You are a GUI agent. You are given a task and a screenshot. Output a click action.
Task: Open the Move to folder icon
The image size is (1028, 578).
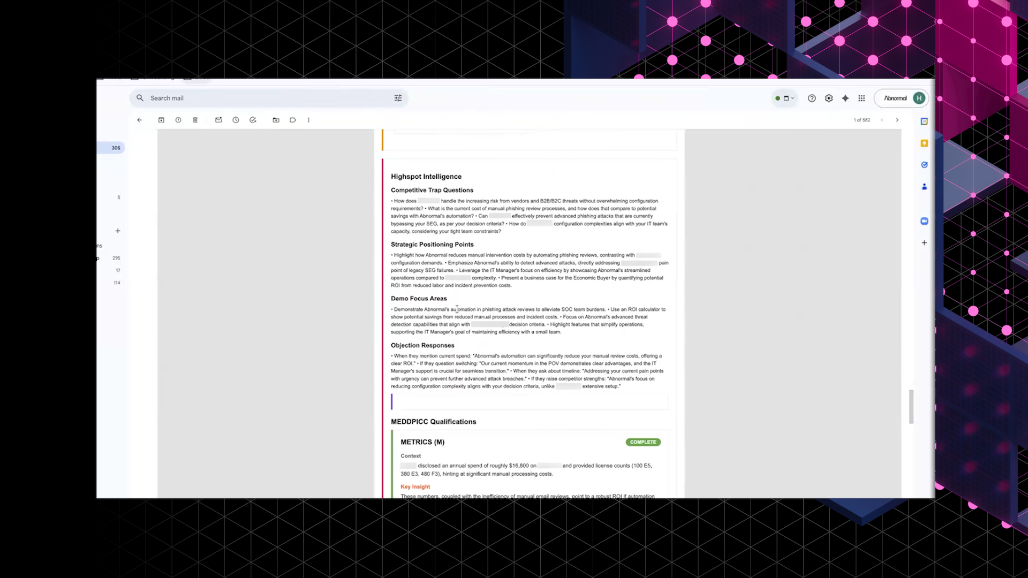[x=276, y=120]
